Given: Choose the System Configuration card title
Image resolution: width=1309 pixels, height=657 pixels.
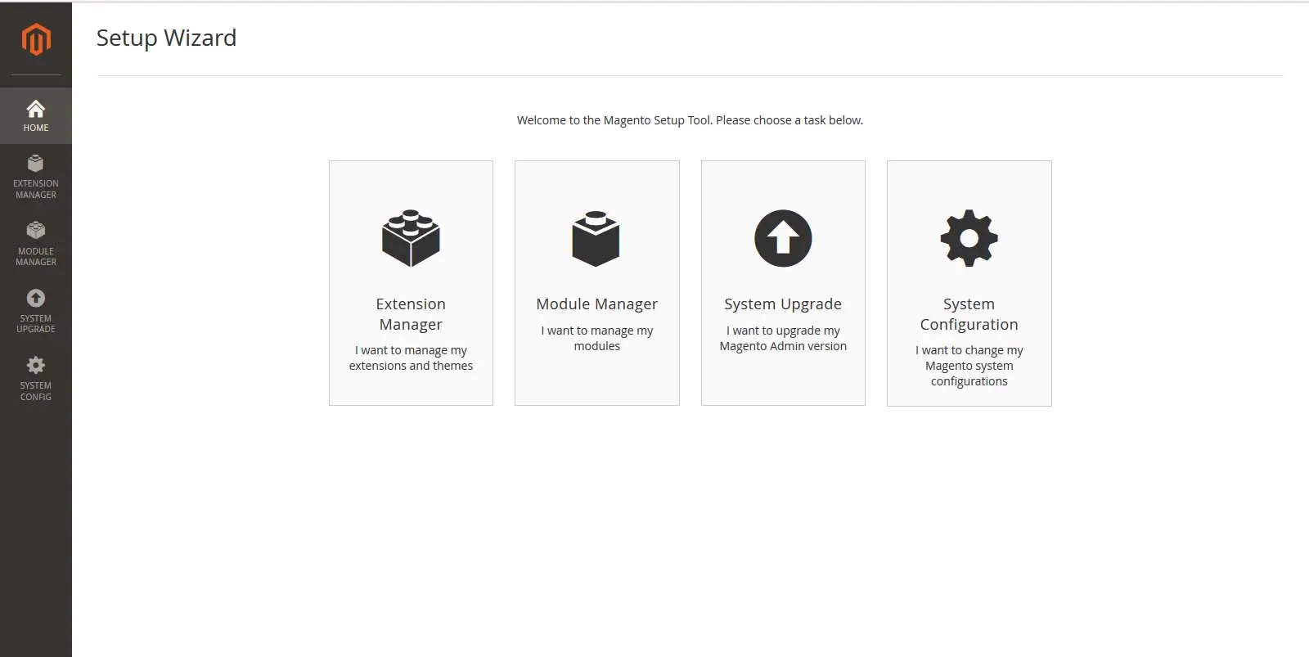Looking at the screenshot, I should coord(969,314).
